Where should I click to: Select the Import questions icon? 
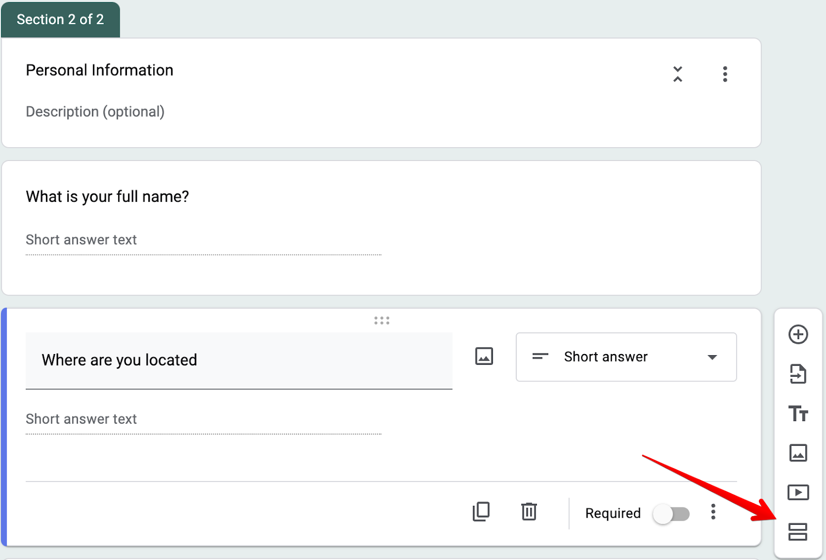tap(798, 374)
